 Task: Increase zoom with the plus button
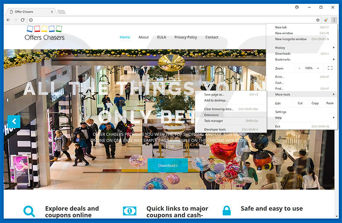coord(318,68)
